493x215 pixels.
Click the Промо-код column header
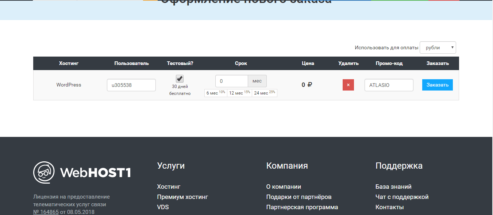tap(389, 63)
